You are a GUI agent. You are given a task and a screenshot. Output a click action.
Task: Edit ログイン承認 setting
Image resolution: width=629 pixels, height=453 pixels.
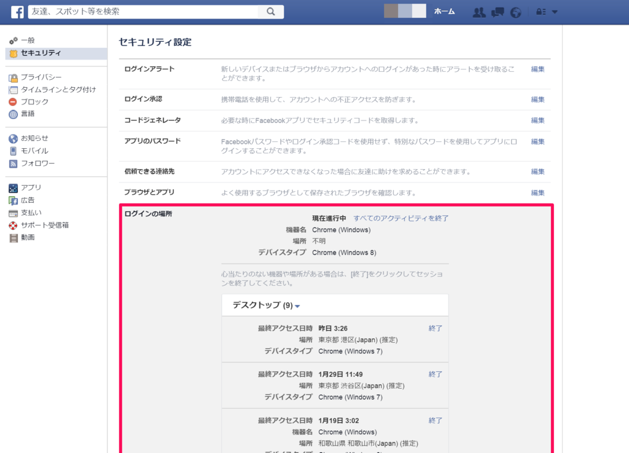(537, 100)
